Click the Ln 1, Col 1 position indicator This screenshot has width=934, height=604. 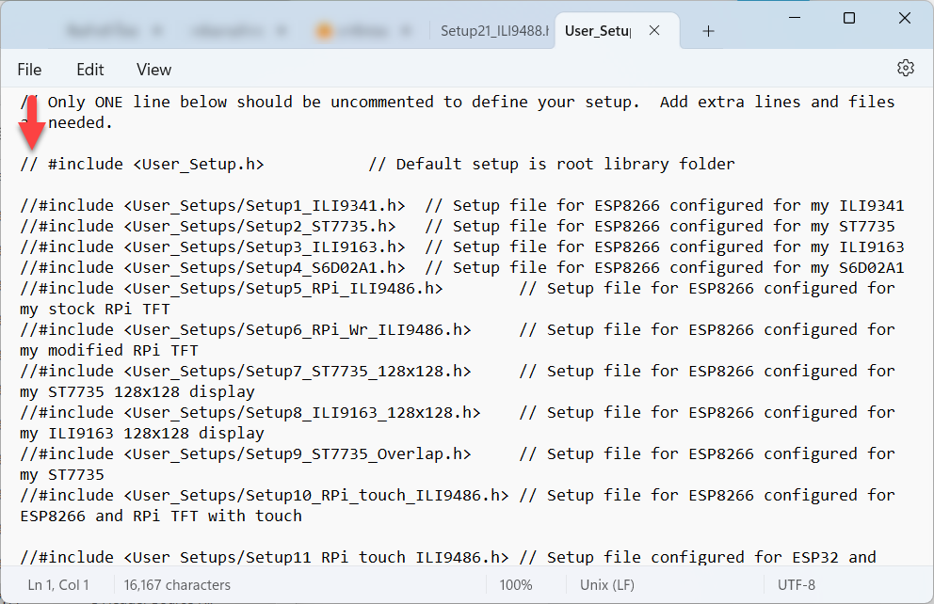pyautogui.click(x=58, y=585)
